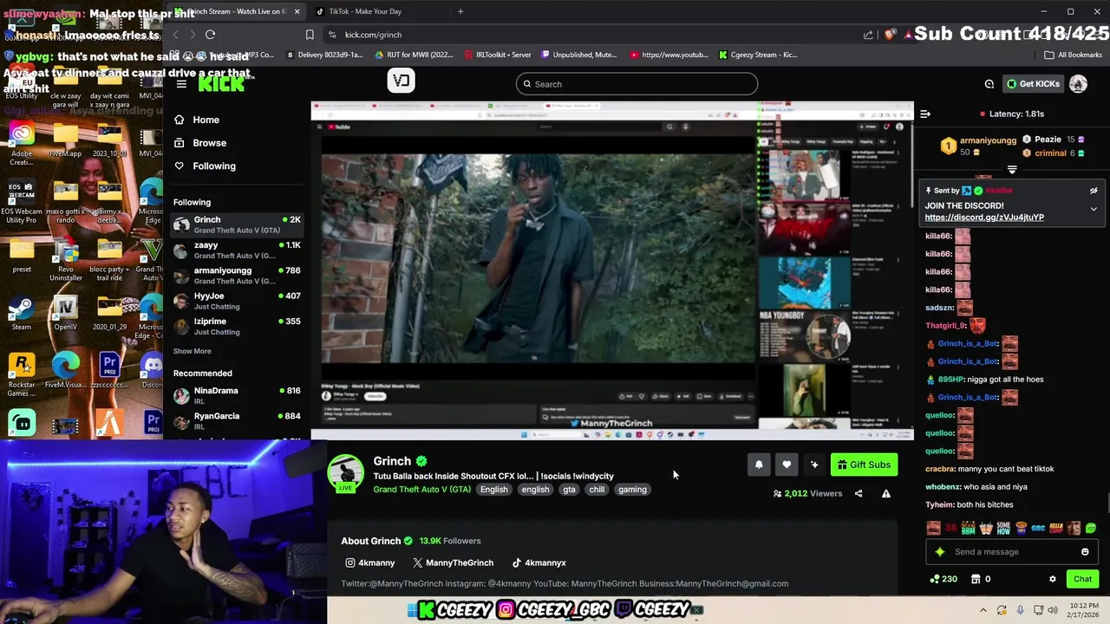Click Get KICKs button
The height and width of the screenshot is (624, 1110).
(1033, 84)
